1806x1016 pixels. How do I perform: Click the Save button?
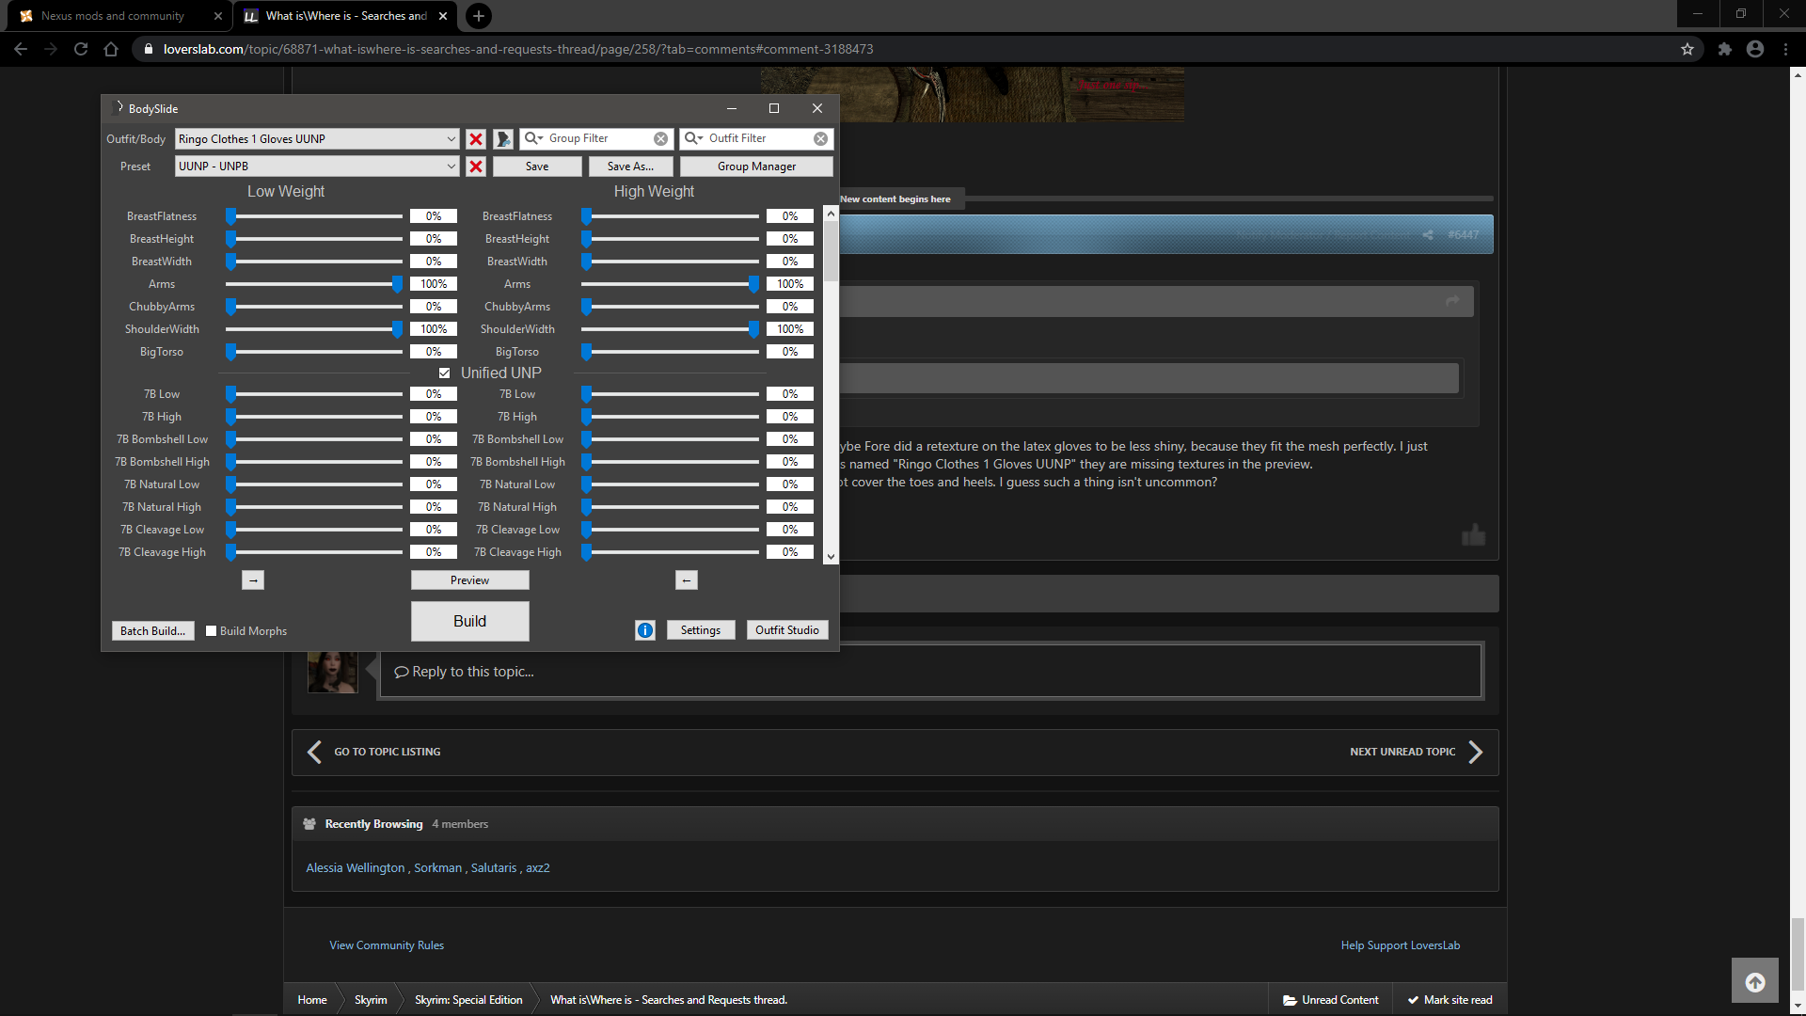[x=537, y=167]
